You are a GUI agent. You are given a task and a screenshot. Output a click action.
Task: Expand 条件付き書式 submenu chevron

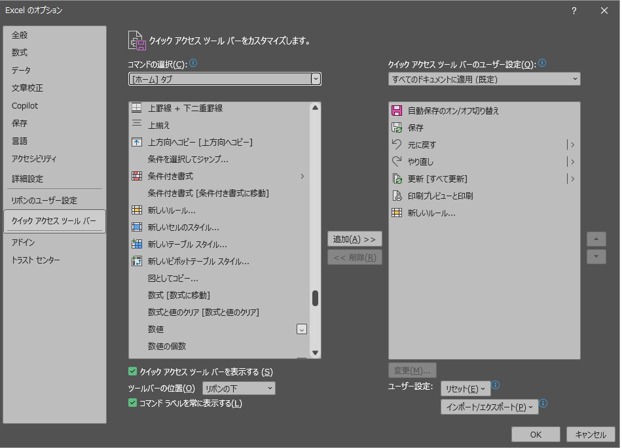pyautogui.click(x=302, y=176)
